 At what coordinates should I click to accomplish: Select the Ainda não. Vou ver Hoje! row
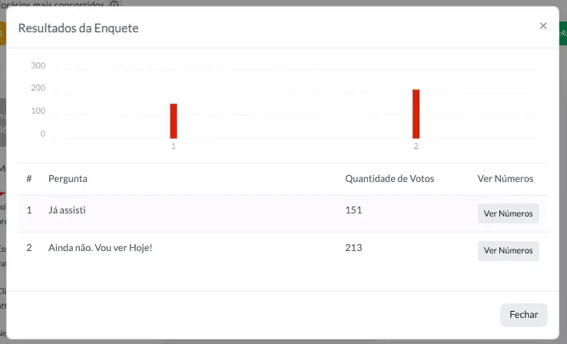click(283, 251)
